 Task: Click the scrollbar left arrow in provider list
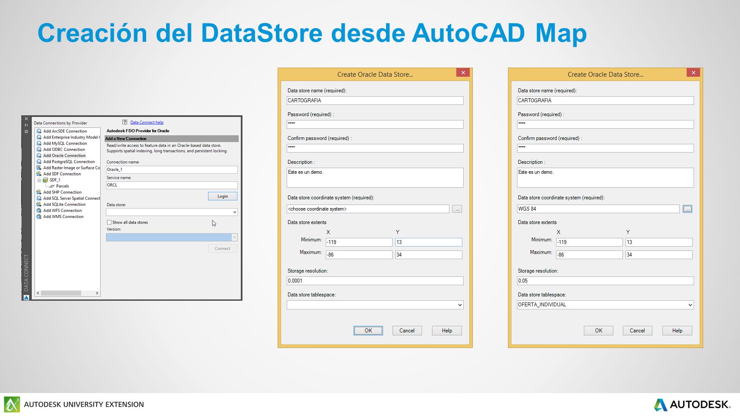[x=38, y=293]
